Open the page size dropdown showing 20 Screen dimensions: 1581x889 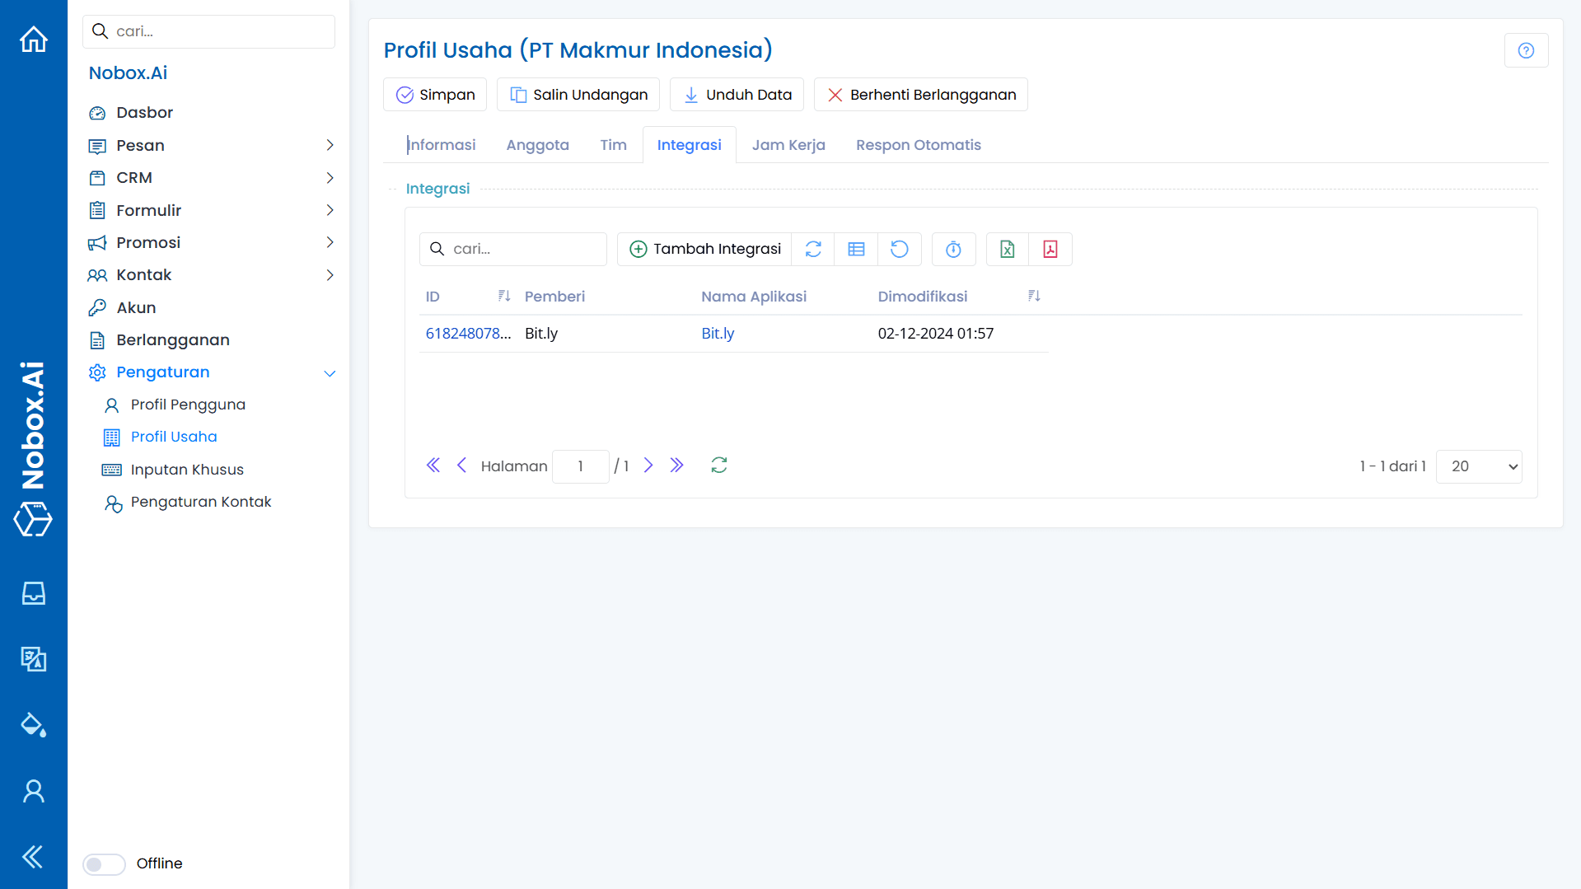1478,466
